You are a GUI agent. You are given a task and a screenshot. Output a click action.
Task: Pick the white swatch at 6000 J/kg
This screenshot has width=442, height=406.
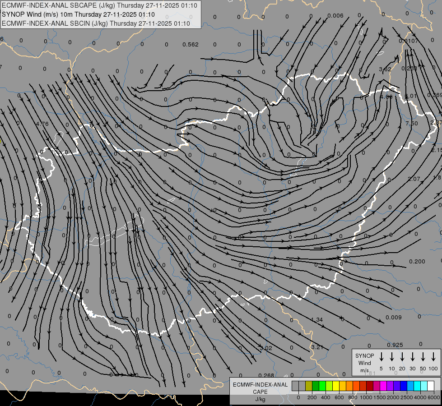(x=430, y=386)
